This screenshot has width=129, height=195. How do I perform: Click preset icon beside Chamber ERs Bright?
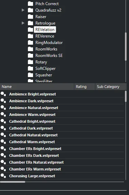pos(3,149)
